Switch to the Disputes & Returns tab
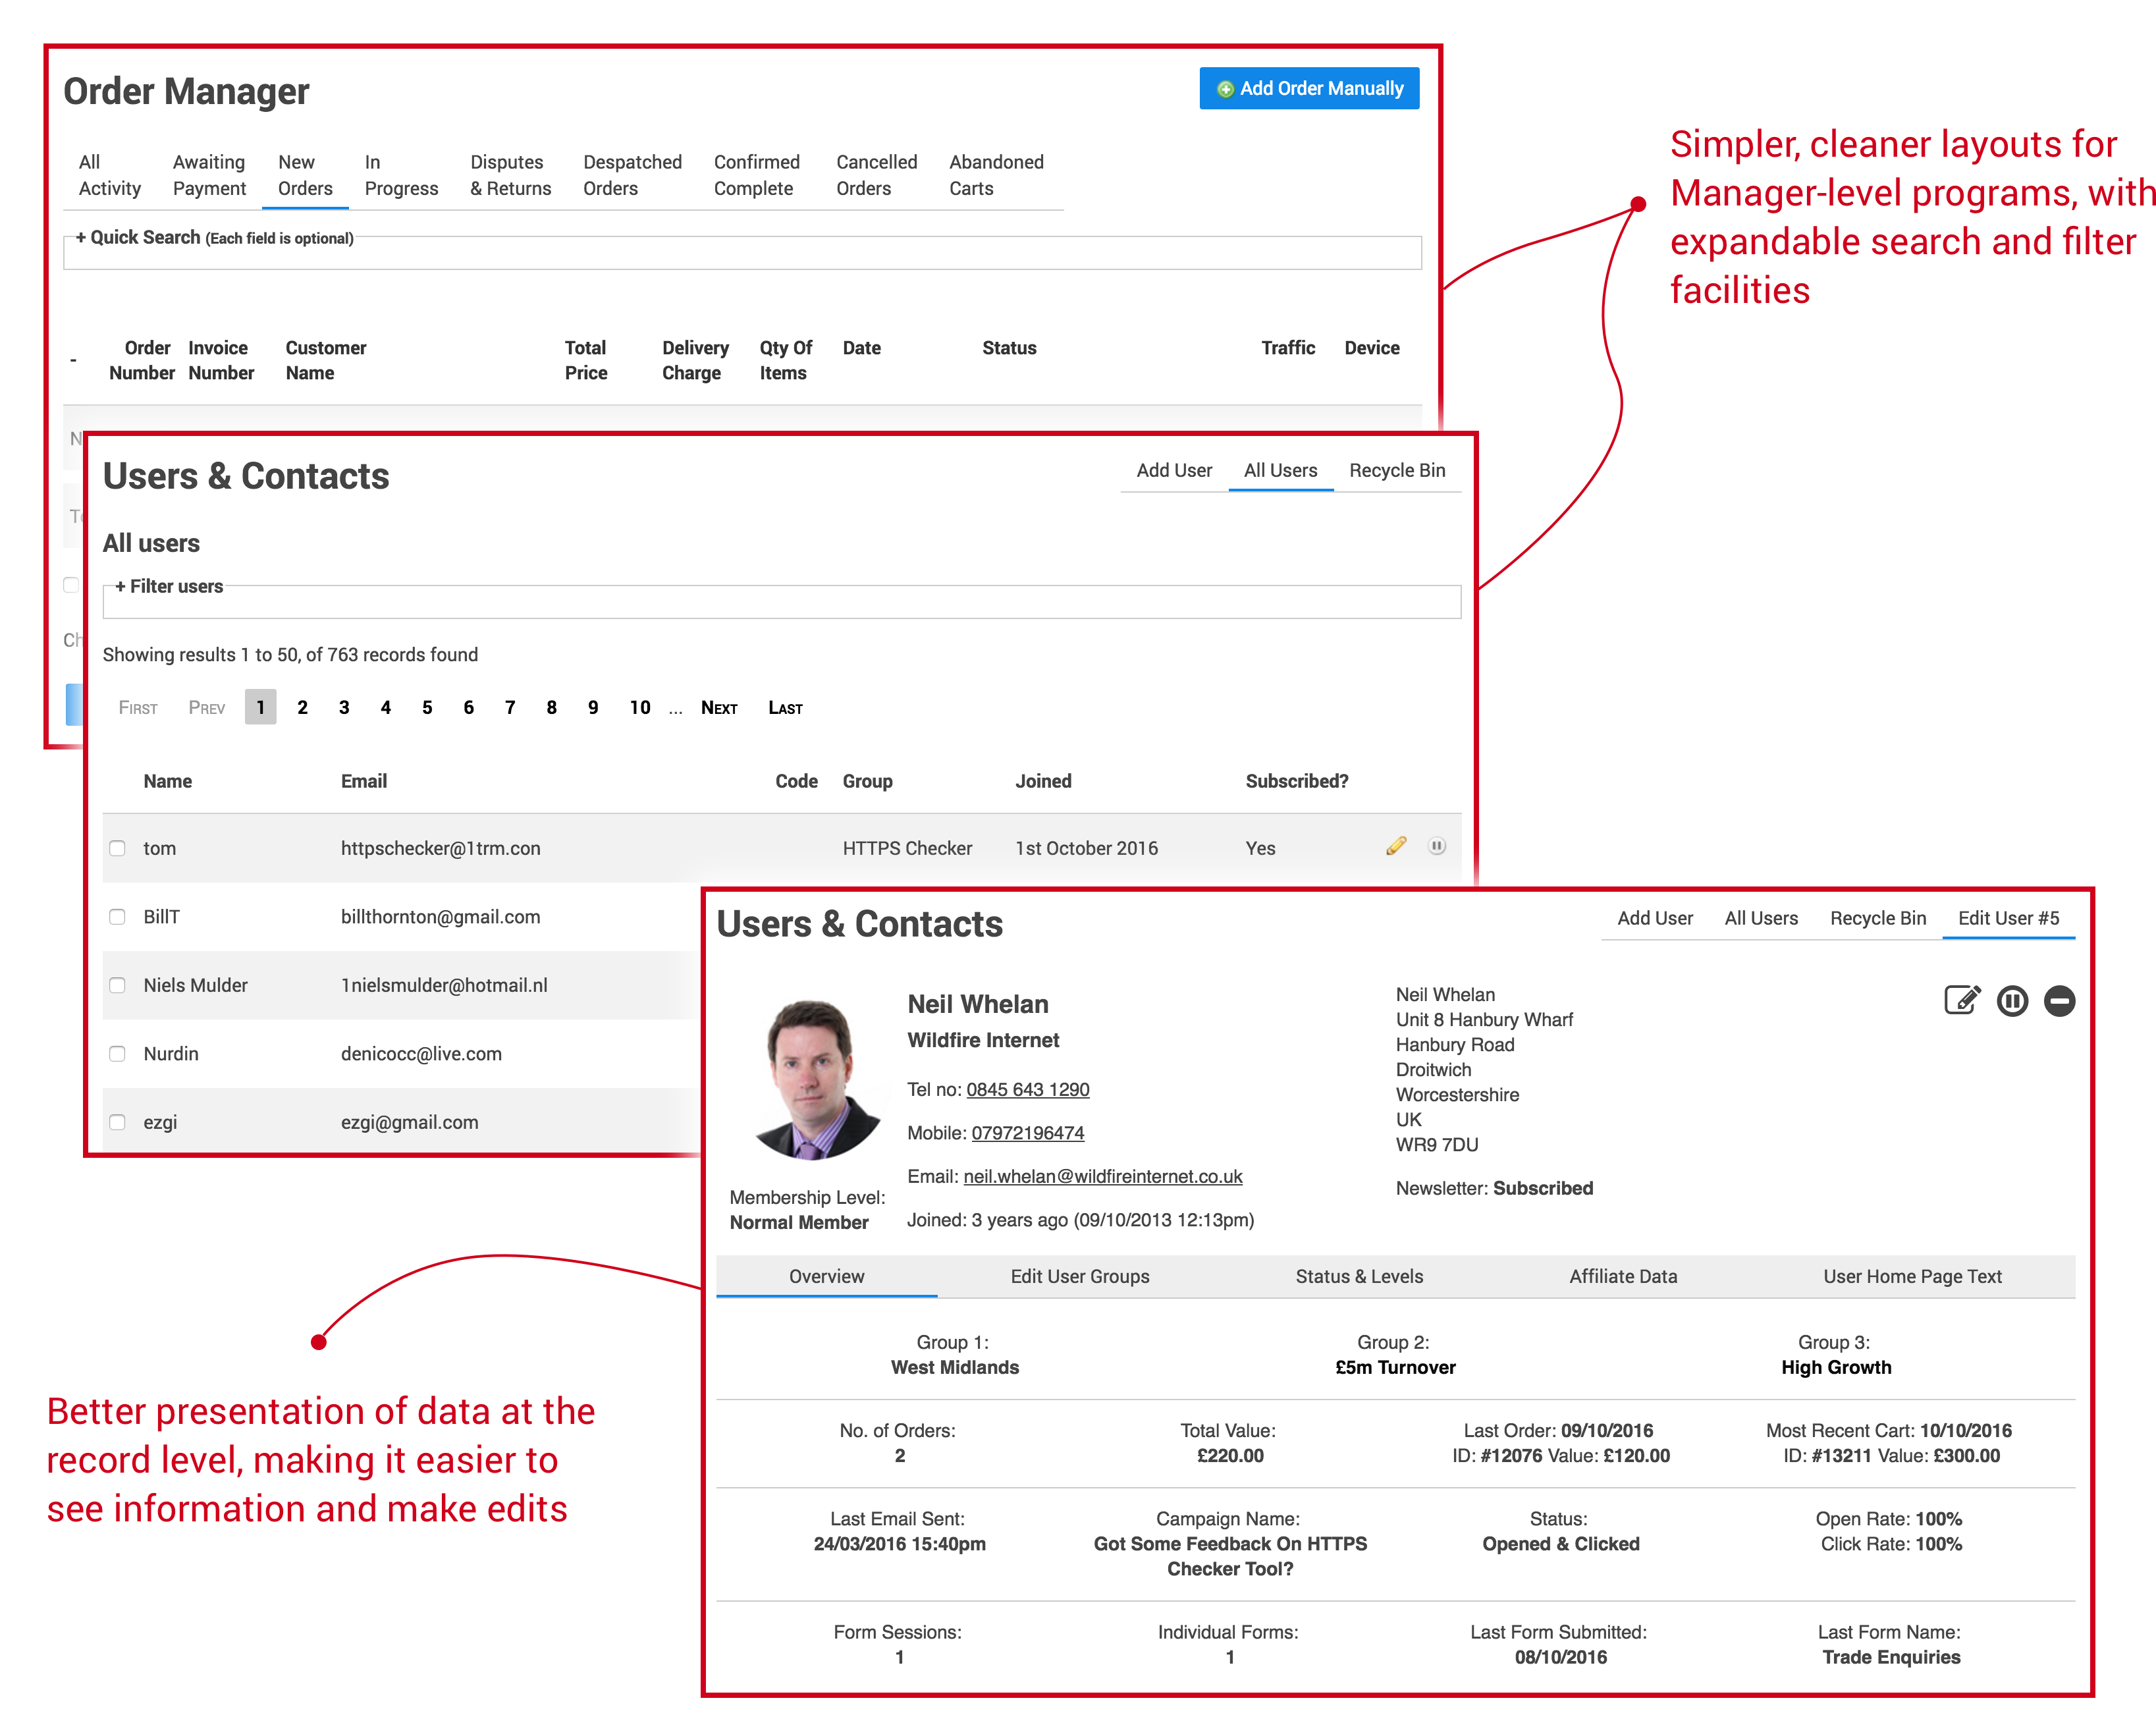Image resolution: width=2156 pixels, height=1715 pixels. (x=510, y=175)
